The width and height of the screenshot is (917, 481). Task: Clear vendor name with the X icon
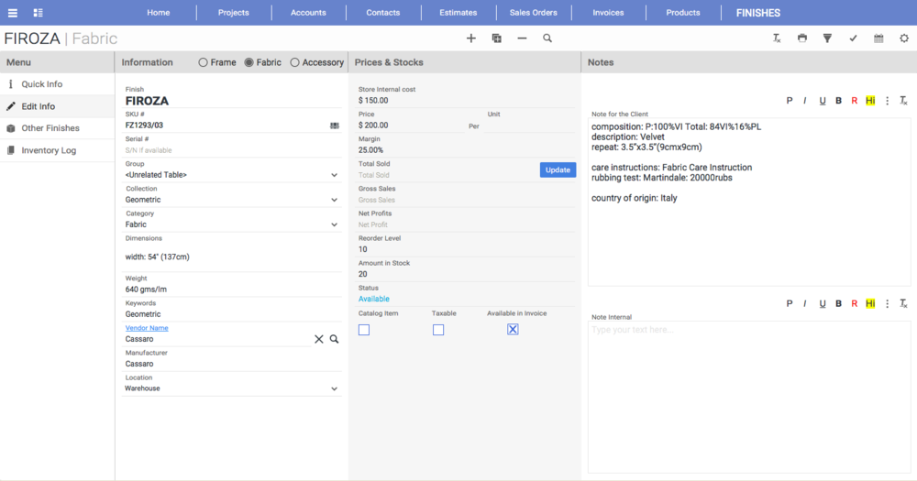pyautogui.click(x=319, y=339)
